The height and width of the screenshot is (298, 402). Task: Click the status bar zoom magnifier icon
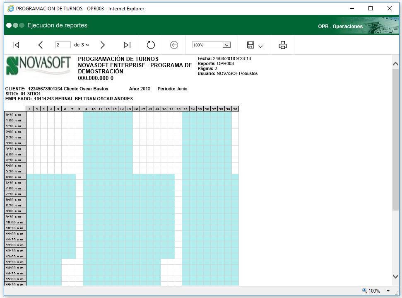click(x=365, y=291)
